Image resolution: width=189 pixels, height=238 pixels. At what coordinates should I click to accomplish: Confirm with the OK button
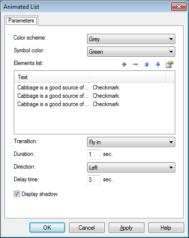coord(47,227)
